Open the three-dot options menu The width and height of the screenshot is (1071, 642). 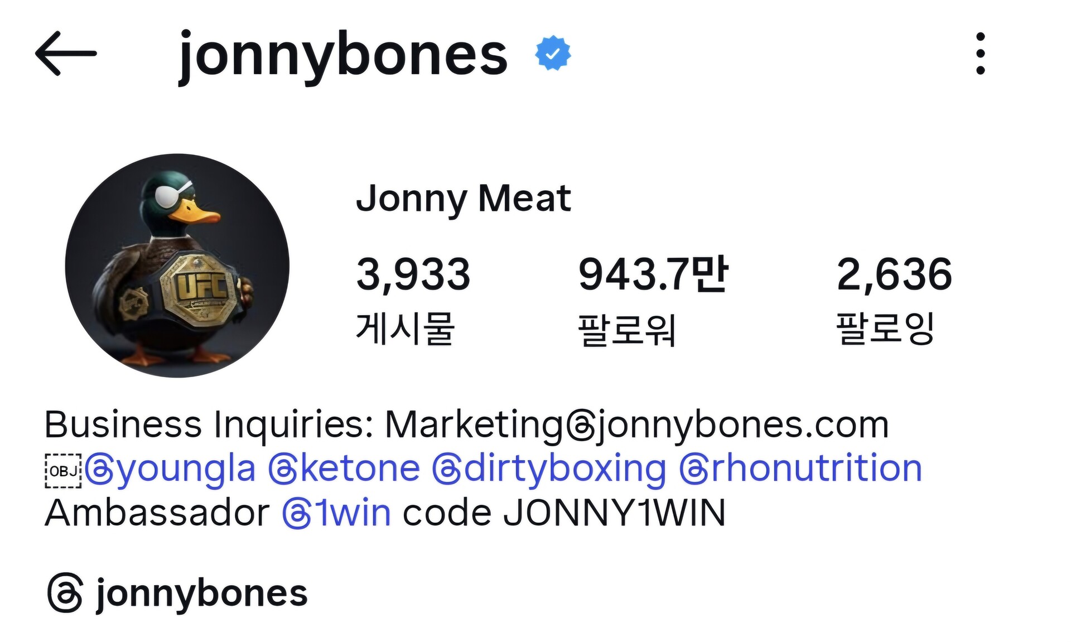(980, 54)
